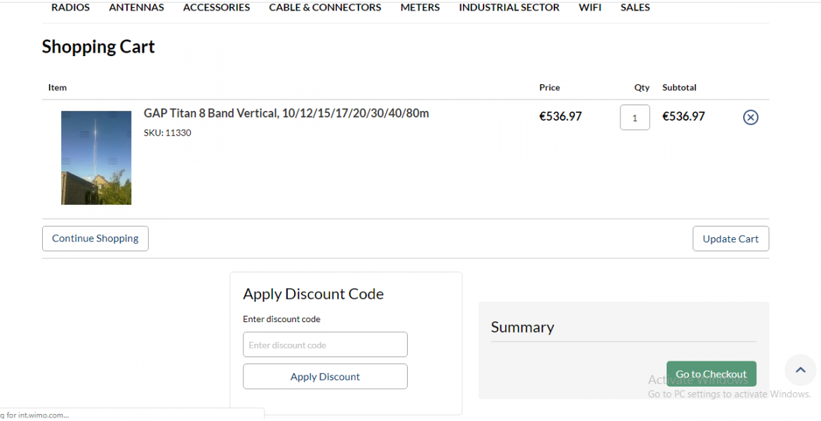This screenshot has height=421, width=821.
Task: Open the Meters menu
Action: [x=420, y=8]
